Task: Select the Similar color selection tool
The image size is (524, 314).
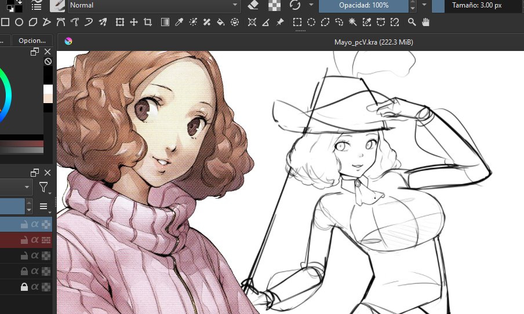Action: [x=367, y=23]
